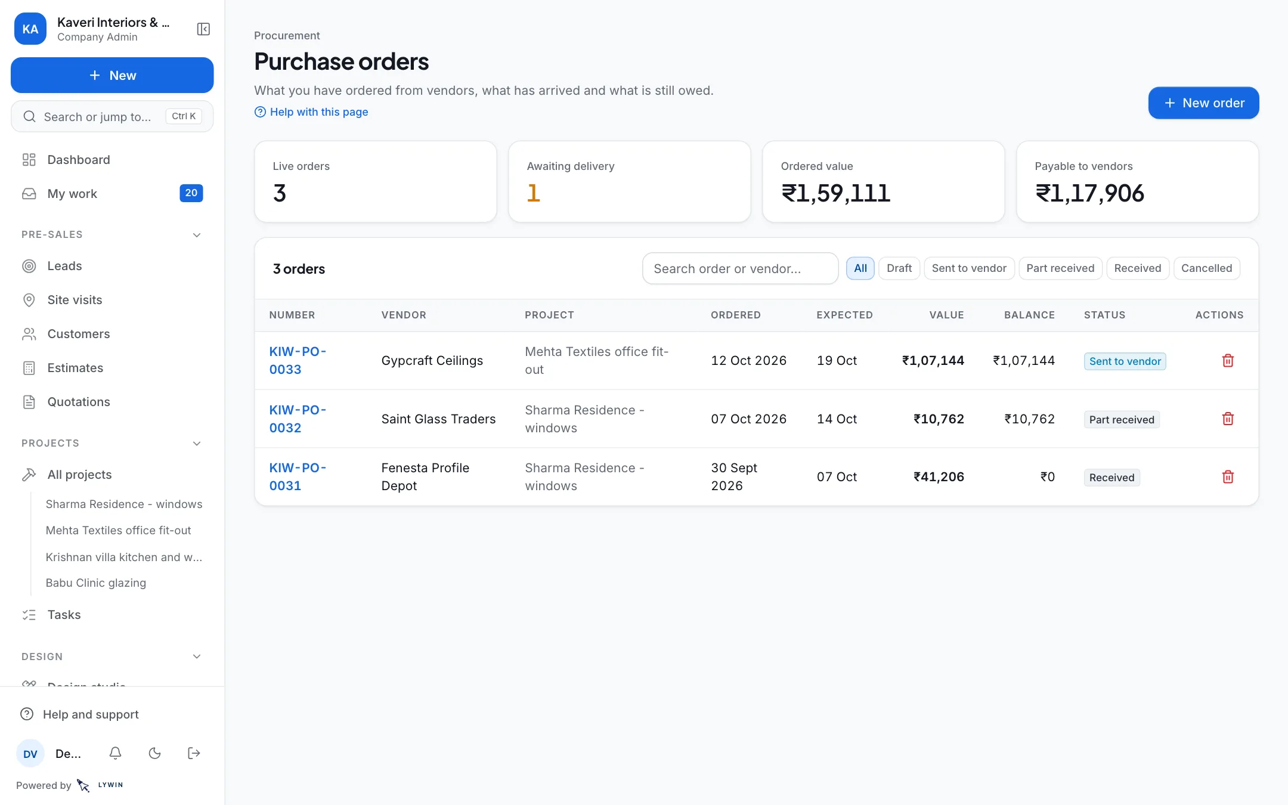Toggle dark mode moon icon

(x=155, y=753)
